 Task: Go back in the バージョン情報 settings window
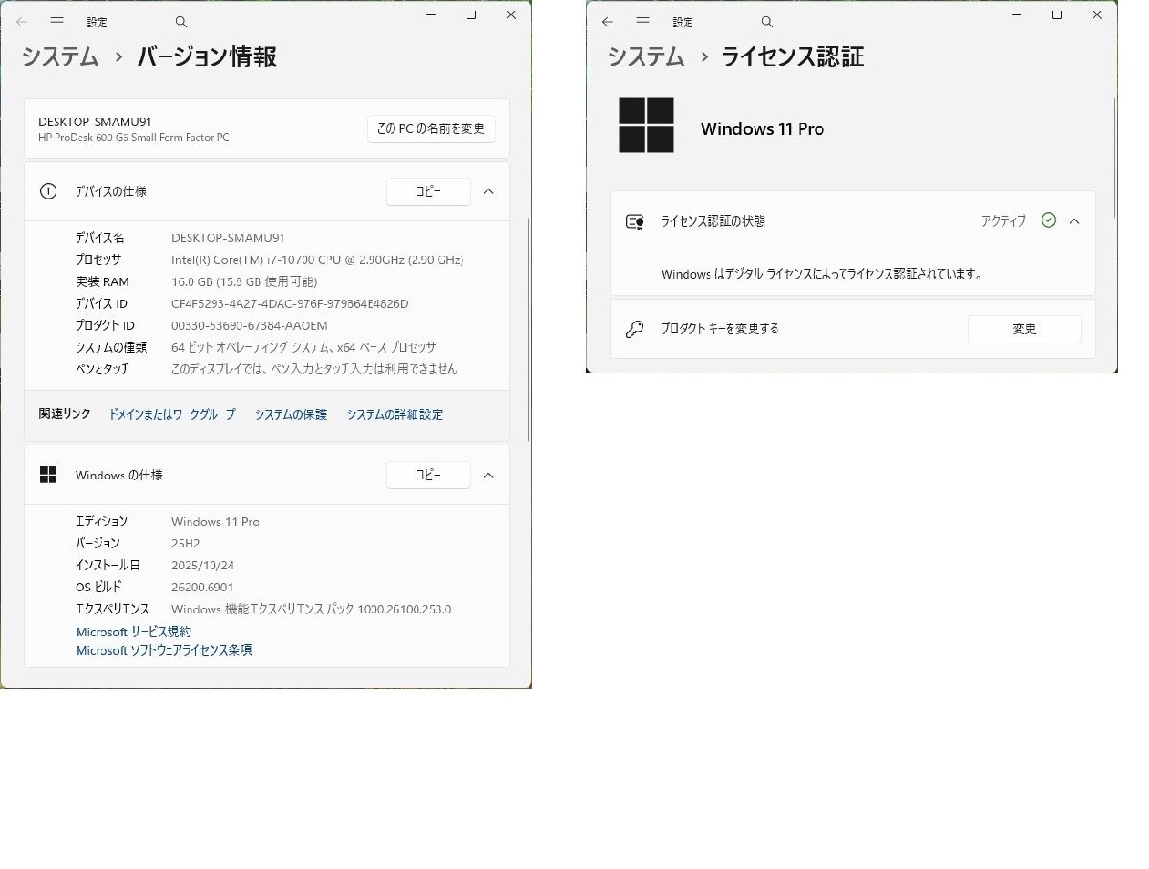click(x=20, y=20)
